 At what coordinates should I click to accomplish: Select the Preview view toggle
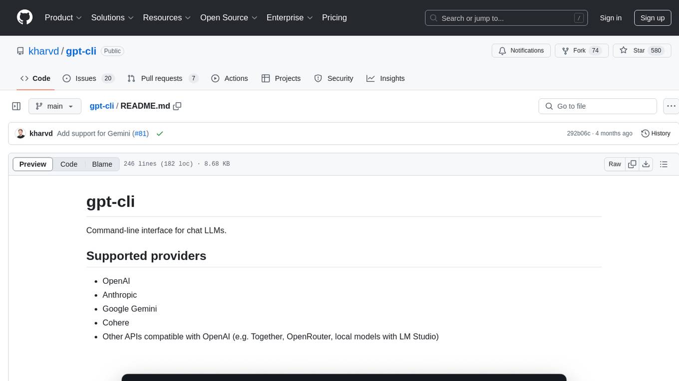pyautogui.click(x=33, y=164)
